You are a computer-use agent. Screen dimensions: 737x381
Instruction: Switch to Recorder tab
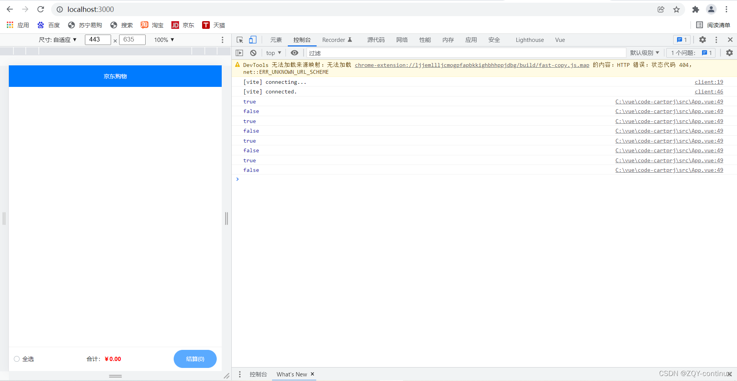click(x=337, y=40)
